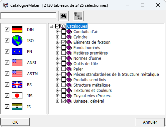
Task: Select the Textures et couleurs item
Action: click(93, 91)
